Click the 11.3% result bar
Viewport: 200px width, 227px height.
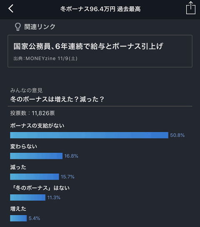[x=27, y=197]
